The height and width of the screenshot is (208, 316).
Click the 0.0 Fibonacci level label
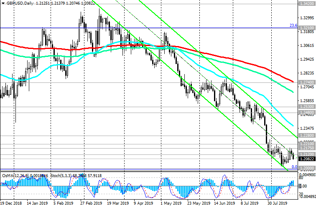tap(294, 167)
